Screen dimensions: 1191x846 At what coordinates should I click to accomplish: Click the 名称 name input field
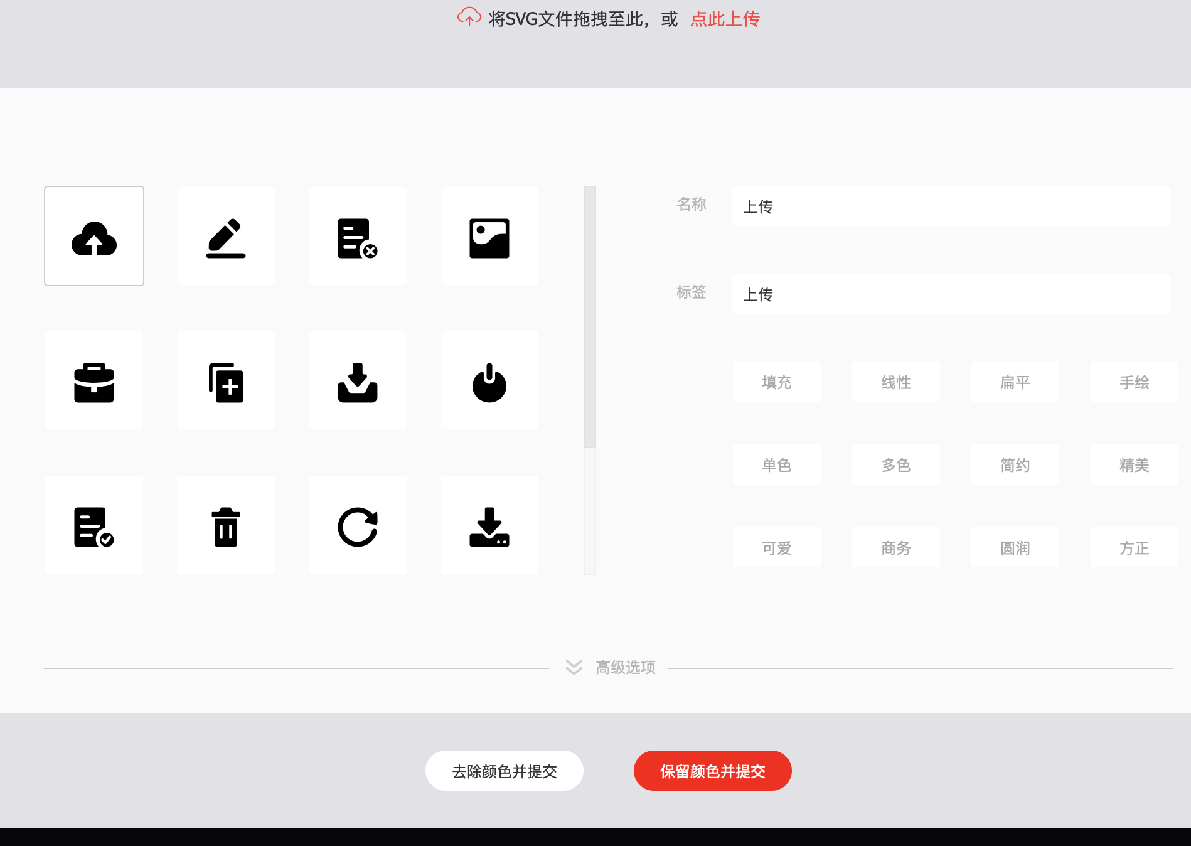(x=951, y=206)
